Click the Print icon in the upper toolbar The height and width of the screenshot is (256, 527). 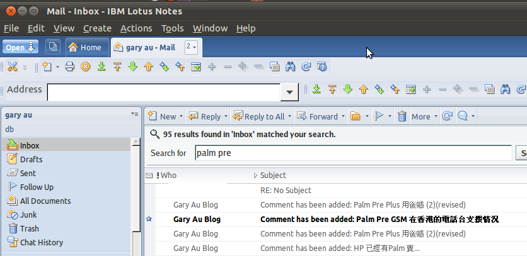69,67
